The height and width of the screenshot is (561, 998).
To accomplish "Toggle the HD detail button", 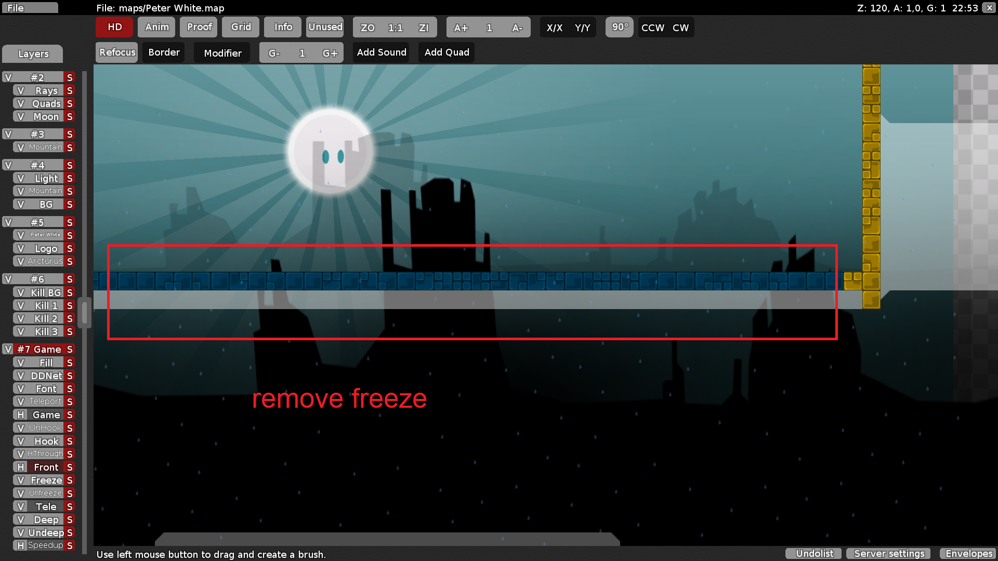I will [114, 27].
